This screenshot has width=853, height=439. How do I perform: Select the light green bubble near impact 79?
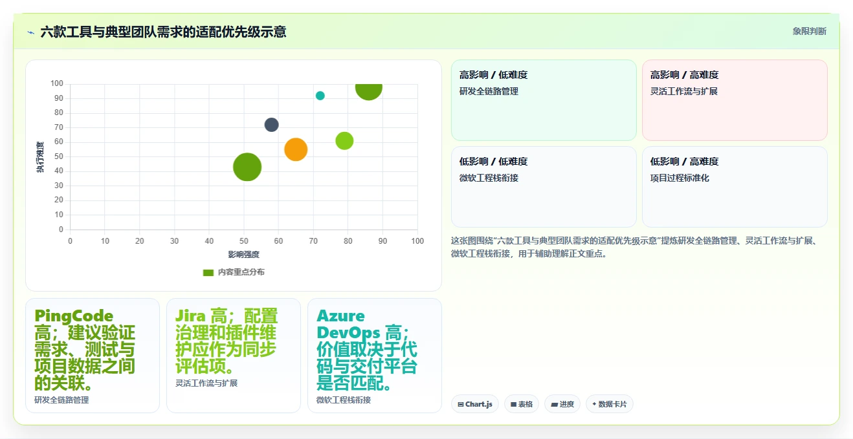tap(344, 140)
